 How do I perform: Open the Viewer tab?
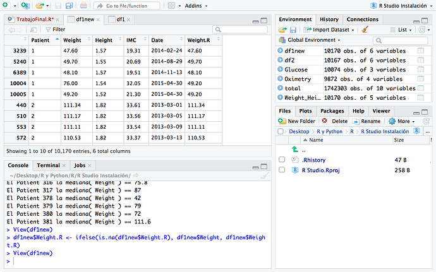click(381, 111)
